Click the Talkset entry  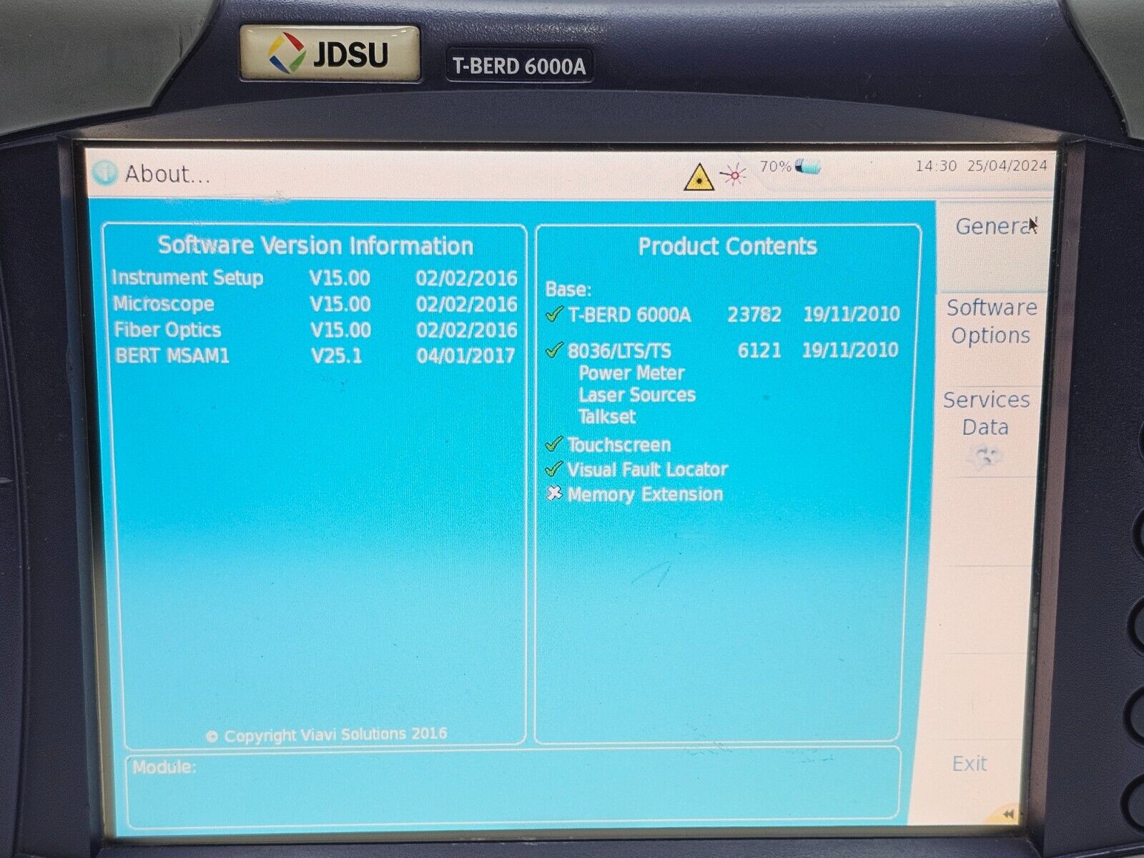(607, 417)
